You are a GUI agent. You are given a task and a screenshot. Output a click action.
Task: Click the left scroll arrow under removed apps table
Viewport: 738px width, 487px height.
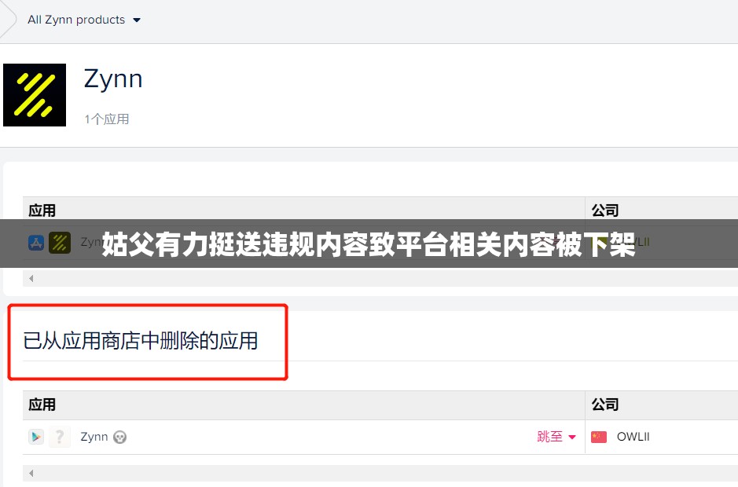pos(31,473)
